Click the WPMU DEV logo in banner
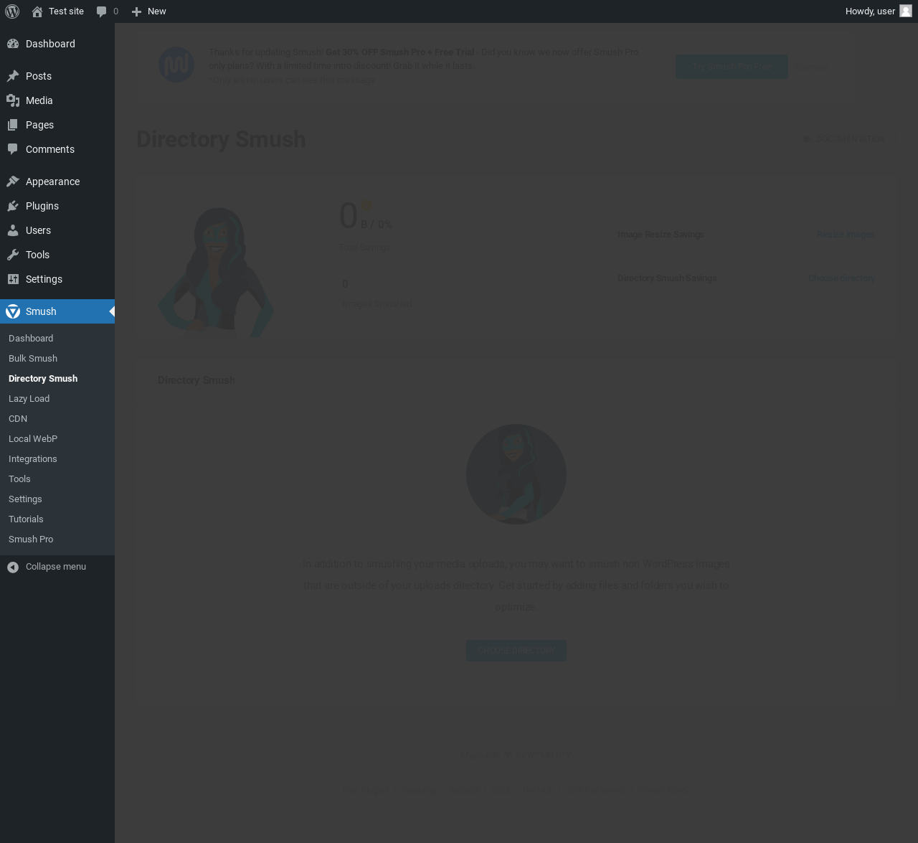Screen dimensions: 918x843 (x=176, y=65)
